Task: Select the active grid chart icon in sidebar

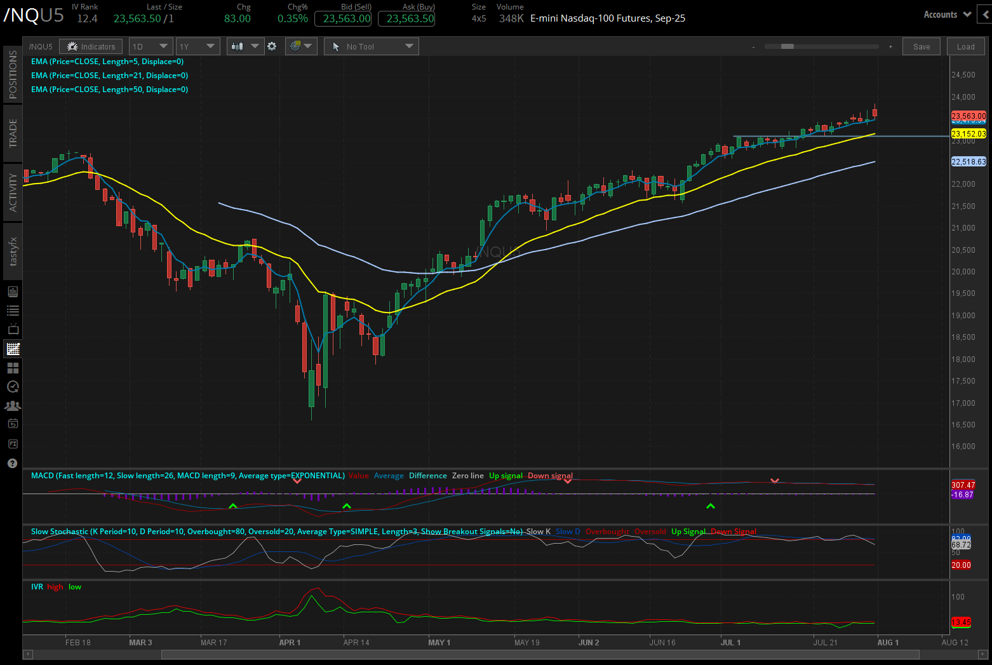Action: (x=13, y=349)
